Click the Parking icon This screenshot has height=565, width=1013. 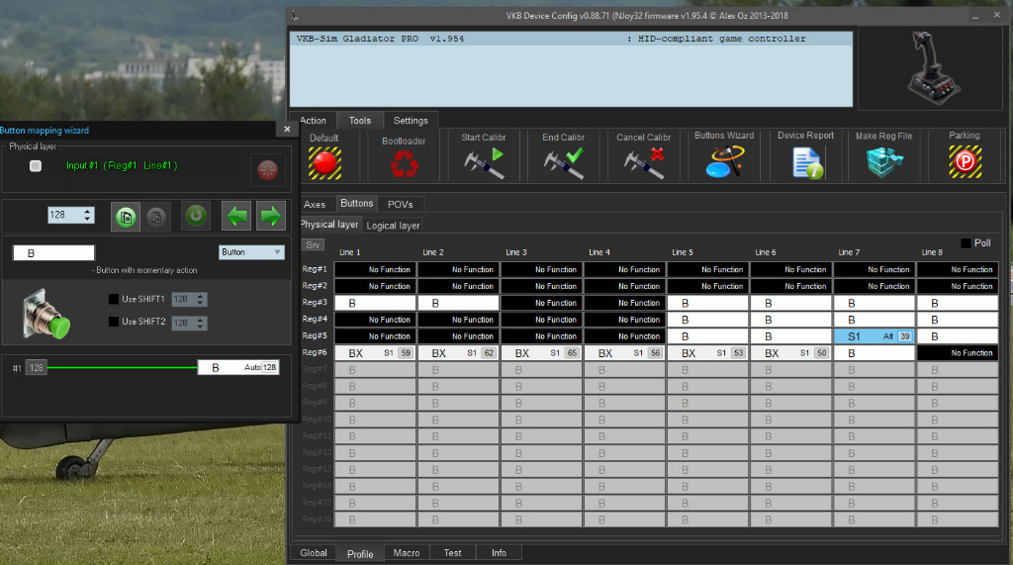[964, 161]
